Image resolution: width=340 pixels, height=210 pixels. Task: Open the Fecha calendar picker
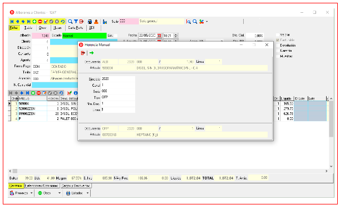click(159, 36)
